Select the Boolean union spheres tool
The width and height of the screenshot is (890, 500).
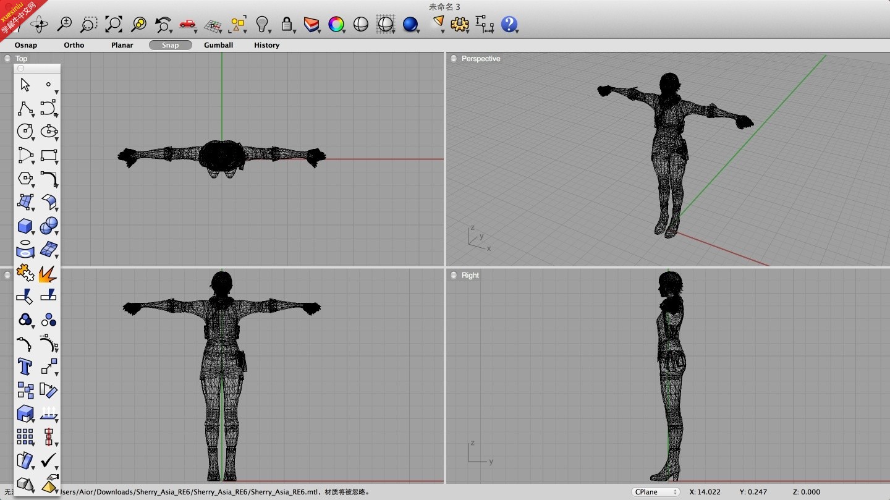click(49, 226)
